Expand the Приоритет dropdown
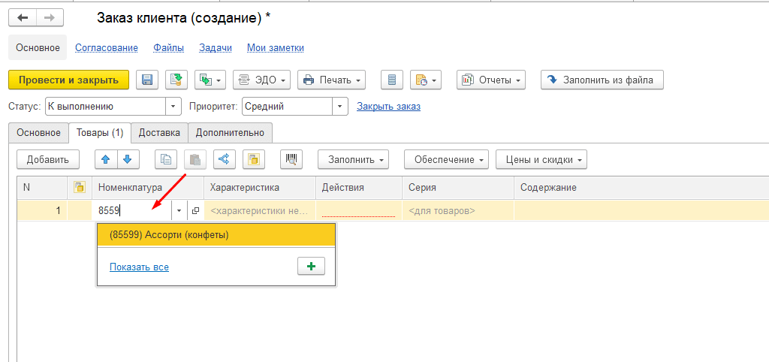 341,107
